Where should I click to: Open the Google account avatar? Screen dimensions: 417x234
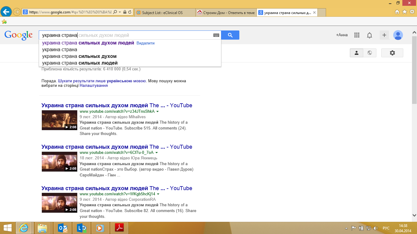point(398,35)
